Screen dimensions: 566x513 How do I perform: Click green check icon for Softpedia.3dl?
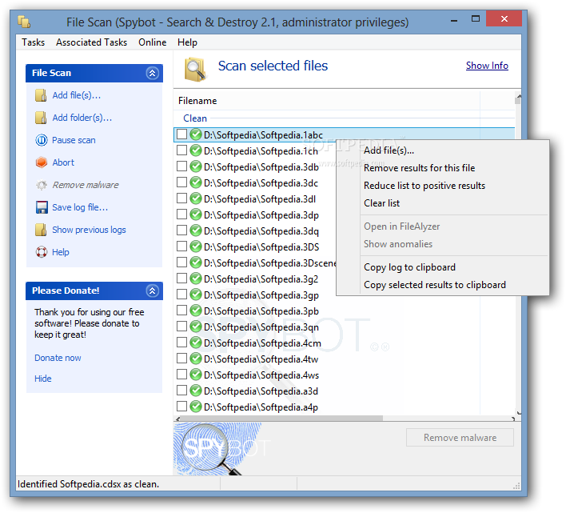(196, 198)
